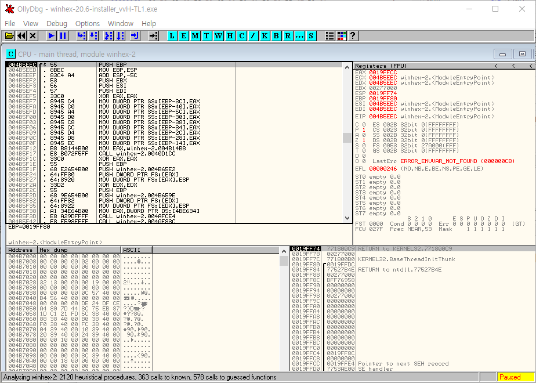
Task: Open debugging options list icon
Action: (330, 35)
